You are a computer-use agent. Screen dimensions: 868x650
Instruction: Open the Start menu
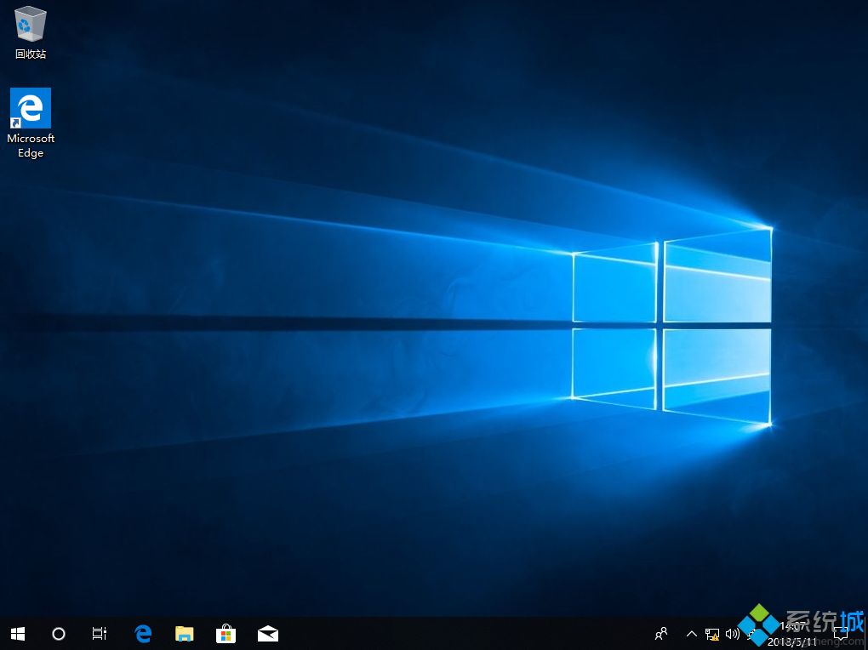[17, 634]
